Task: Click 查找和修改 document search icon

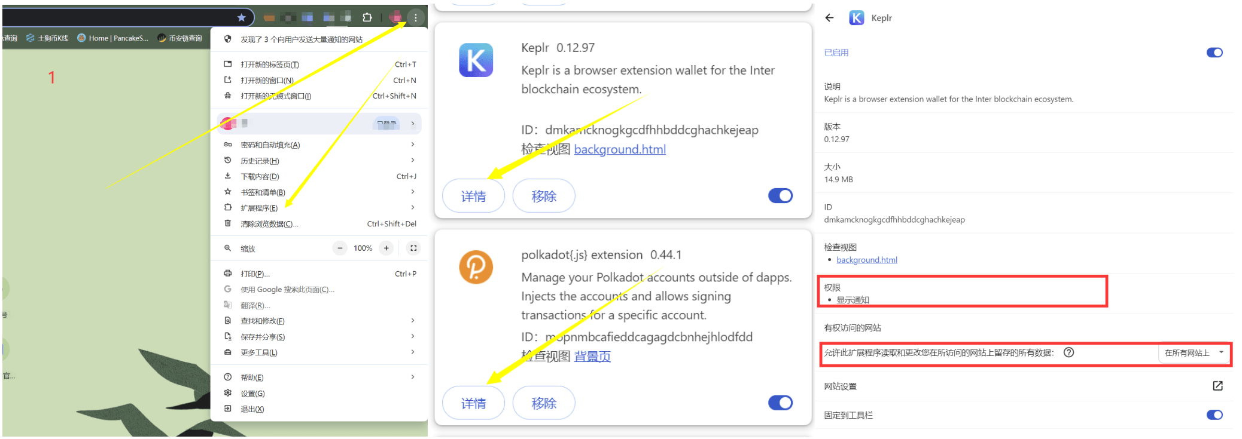Action: click(x=227, y=320)
